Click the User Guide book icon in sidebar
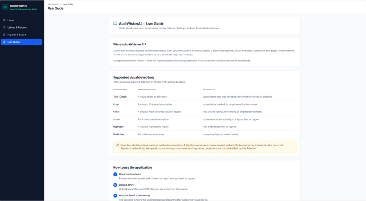 click(x=4, y=42)
